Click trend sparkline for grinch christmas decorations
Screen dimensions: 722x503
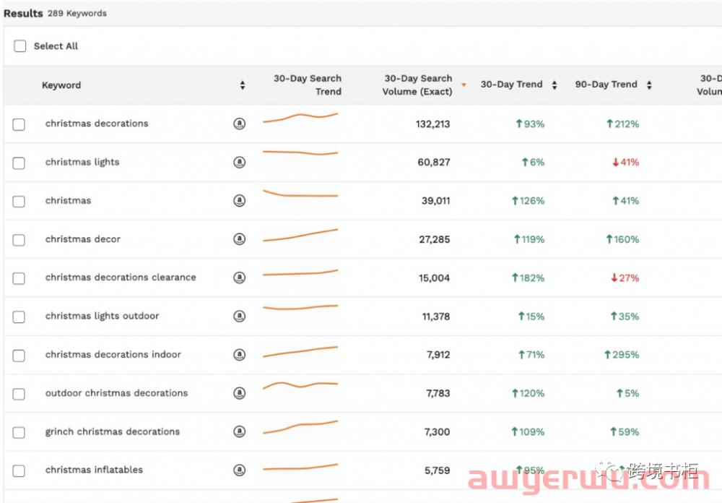[300, 427]
